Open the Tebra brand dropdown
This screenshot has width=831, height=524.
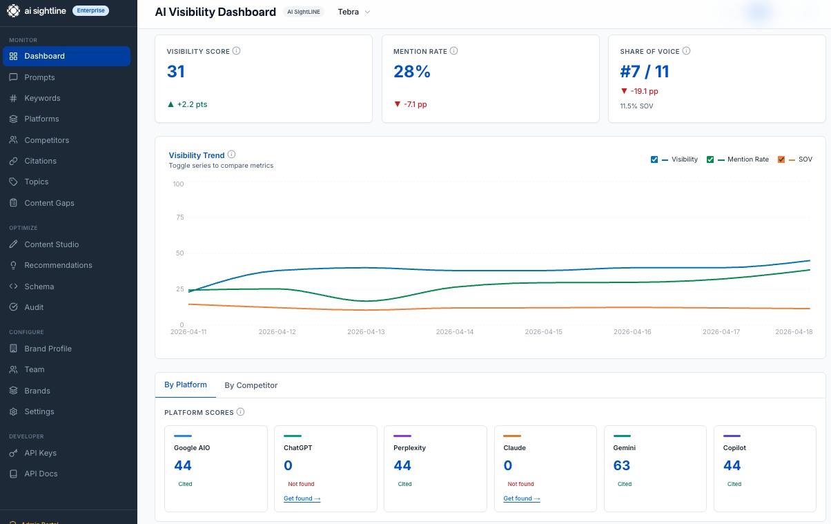point(353,12)
